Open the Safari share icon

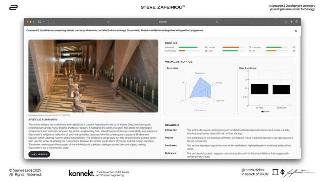(x=286, y=22)
